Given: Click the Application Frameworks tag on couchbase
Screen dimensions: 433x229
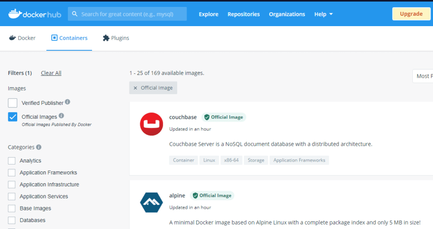Looking at the screenshot, I should click(299, 160).
